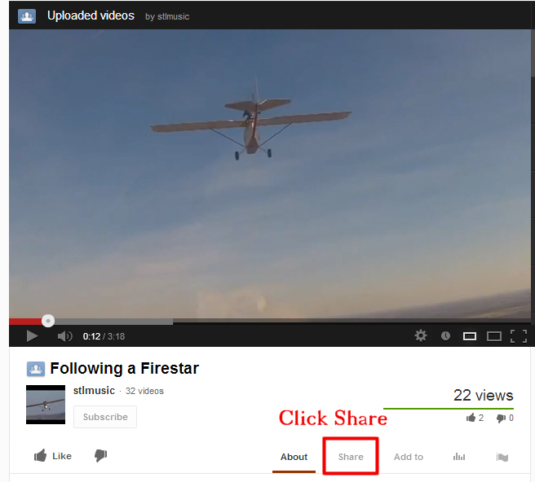Click the stlmusic channel thumbnail image

[x=46, y=405]
